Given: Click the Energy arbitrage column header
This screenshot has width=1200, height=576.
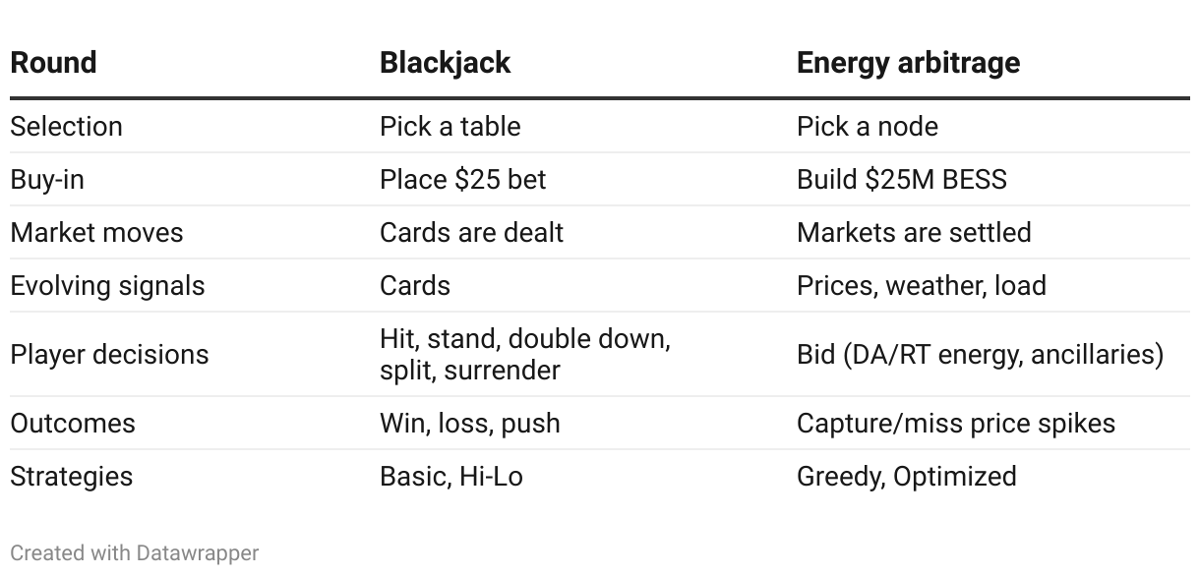Looking at the screenshot, I should (908, 63).
